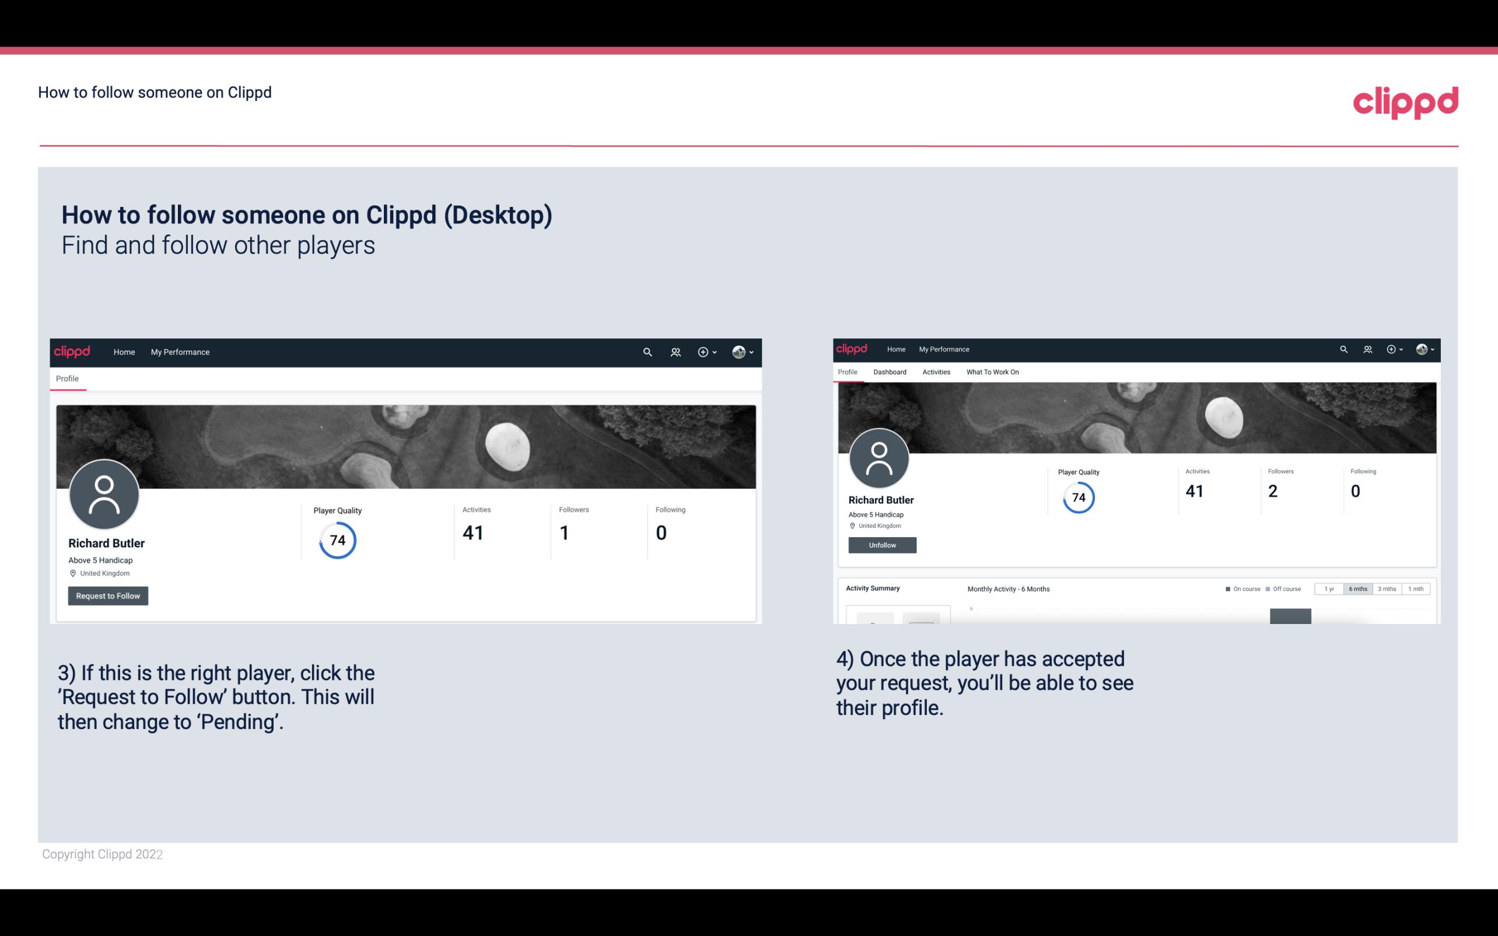
Task: Click the 'Unfollow' button on Richard Butler
Action: [881, 546]
